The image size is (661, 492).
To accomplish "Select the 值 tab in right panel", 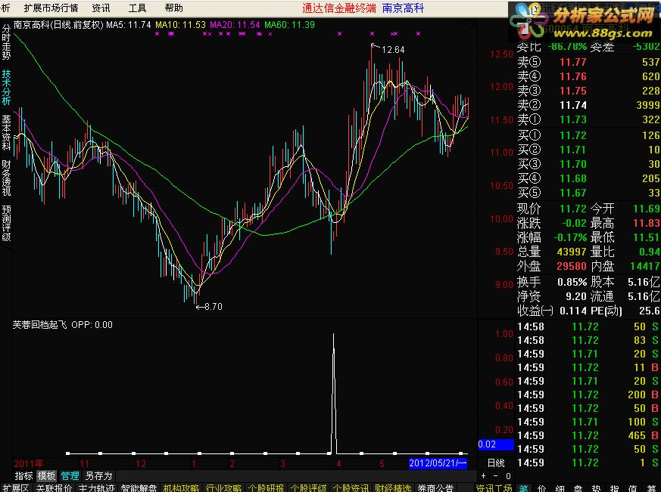I will (632, 488).
